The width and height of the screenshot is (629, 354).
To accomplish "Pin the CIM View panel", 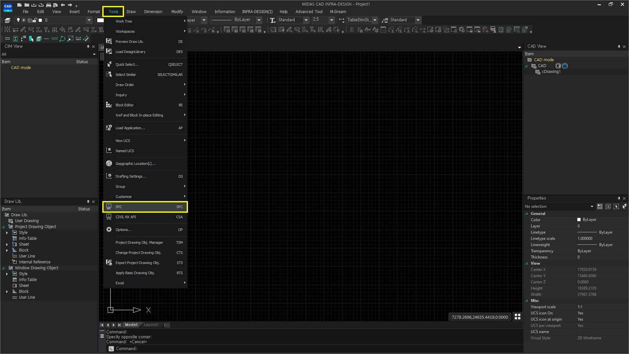I will (x=88, y=46).
